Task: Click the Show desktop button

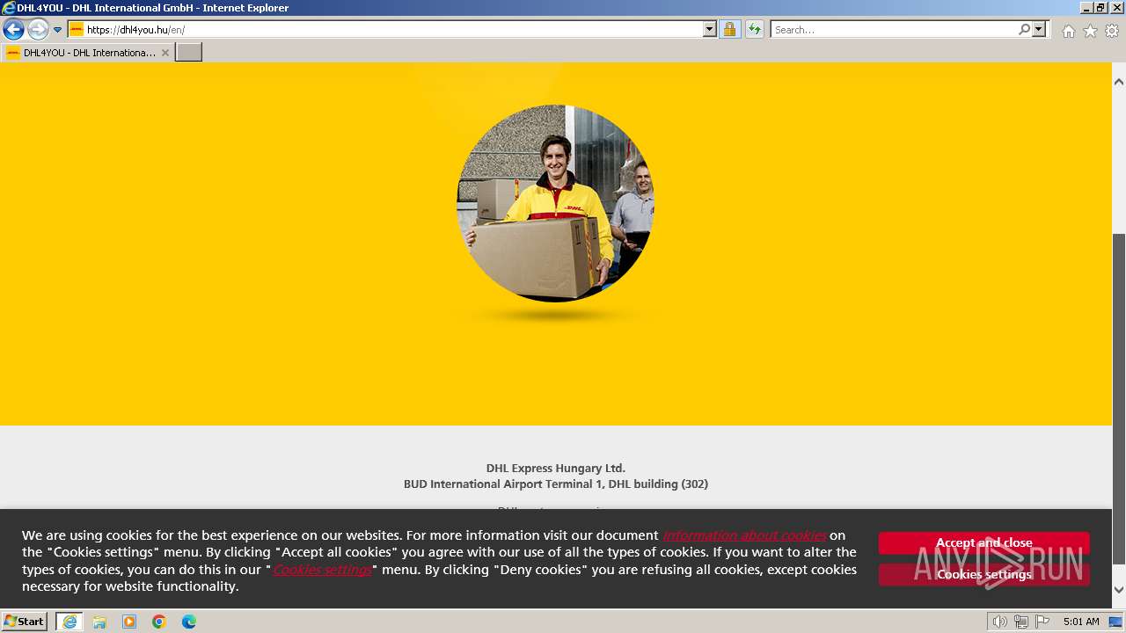Action: coord(1116,622)
